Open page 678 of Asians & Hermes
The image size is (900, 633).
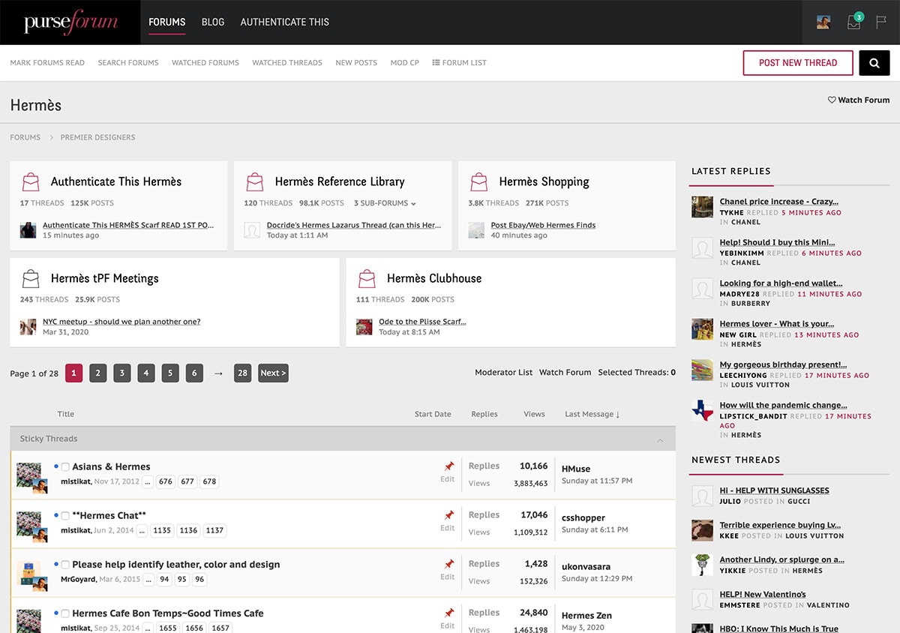(209, 481)
